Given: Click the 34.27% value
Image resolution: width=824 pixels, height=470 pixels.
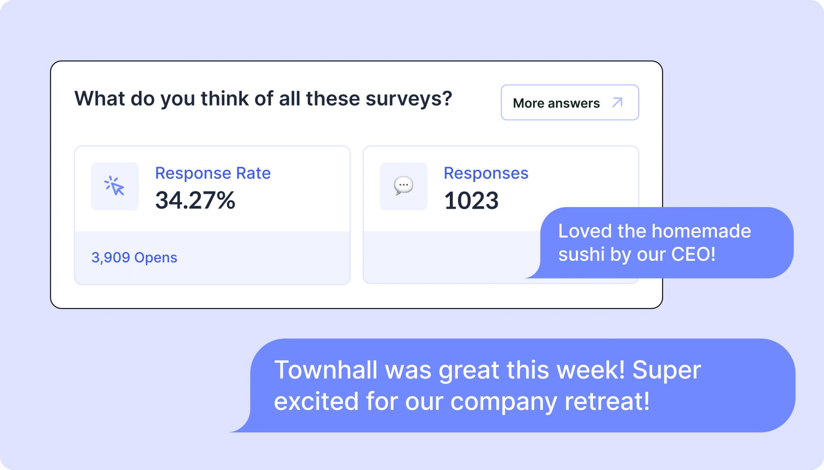Looking at the screenshot, I should (196, 200).
